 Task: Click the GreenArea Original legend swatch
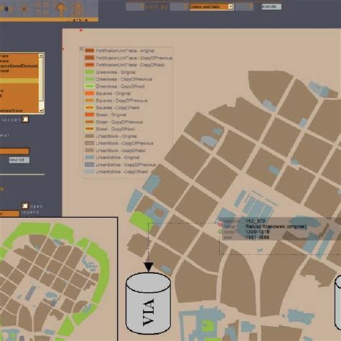(x=89, y=72)
